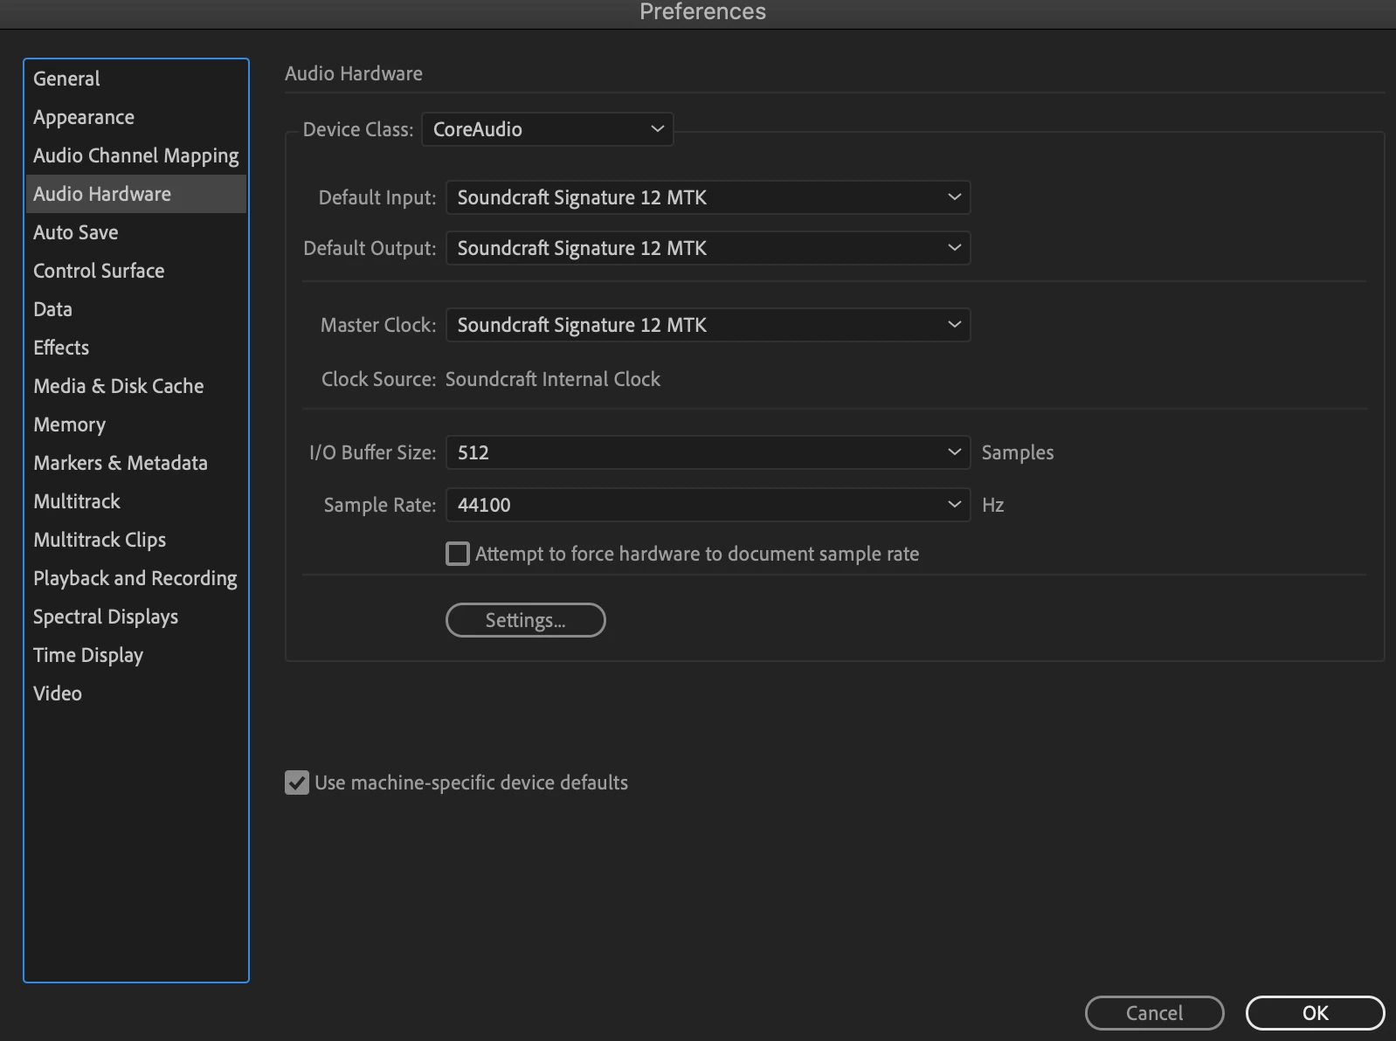Open the Sample Rate dropdown
Image resolution: width=1396 pixels, height=1041 pixels.
tap(708, 505)
